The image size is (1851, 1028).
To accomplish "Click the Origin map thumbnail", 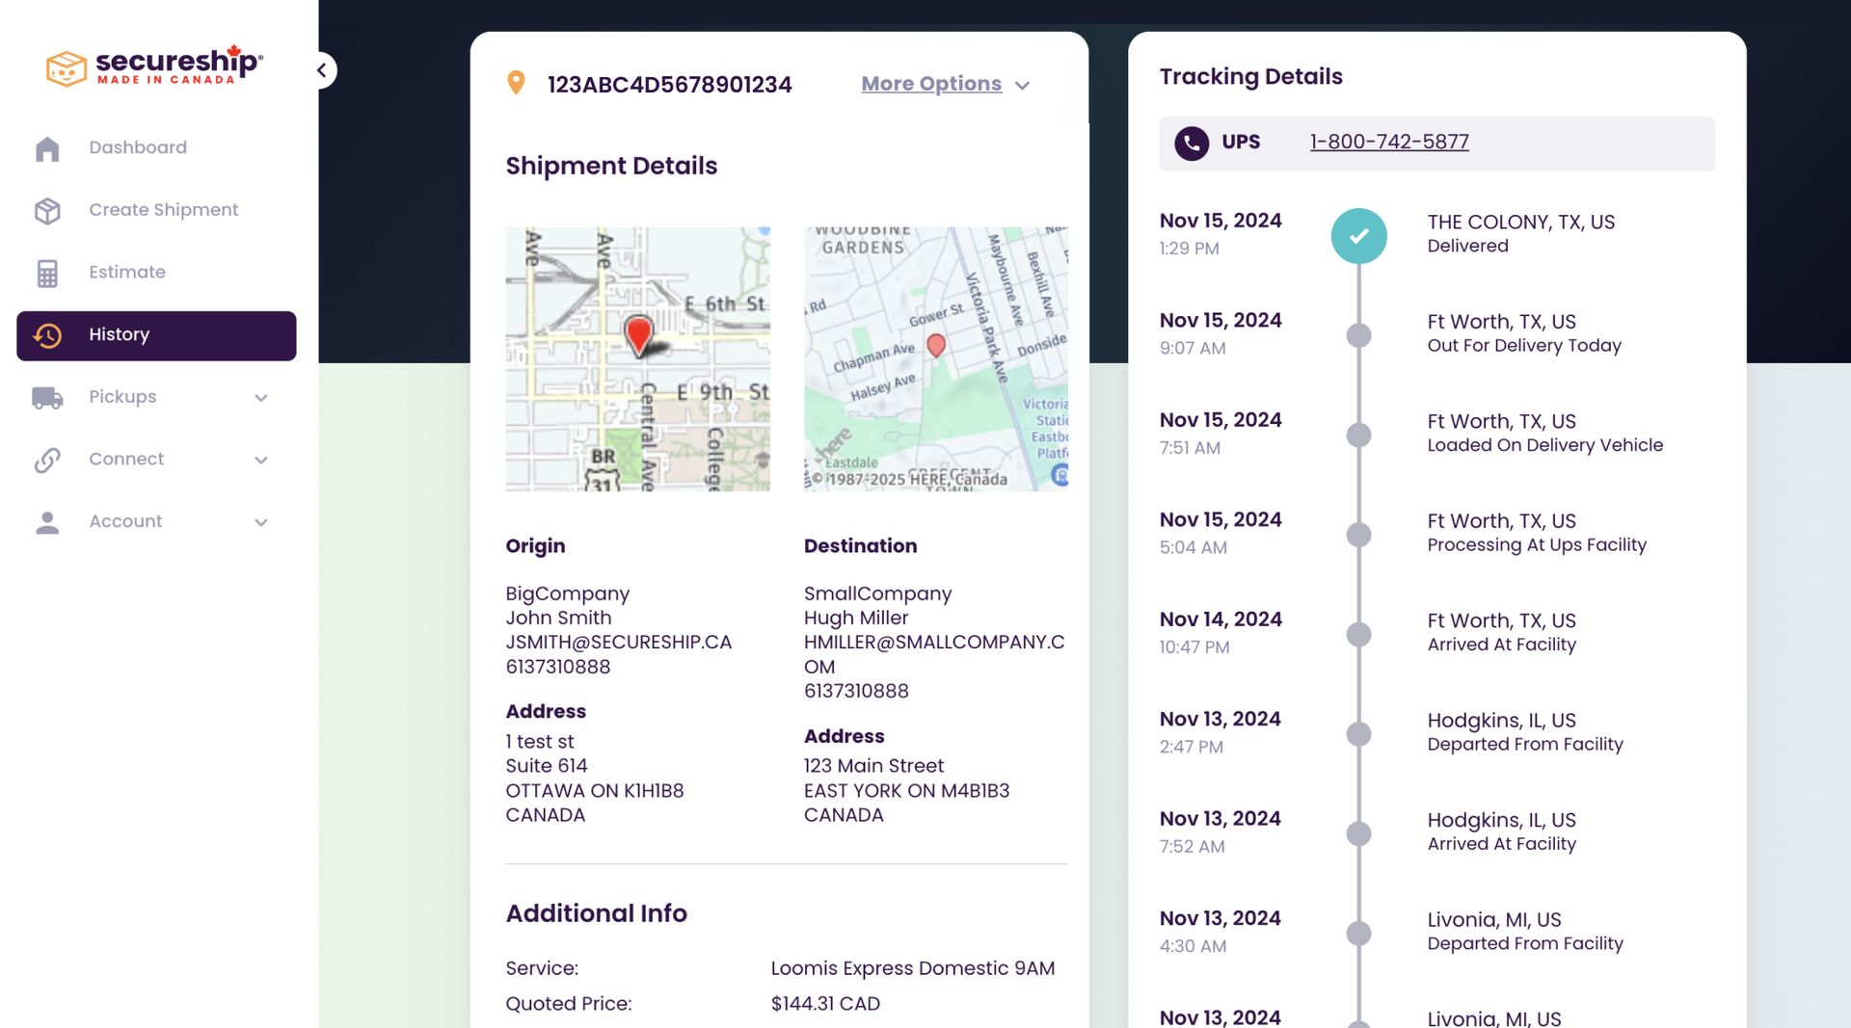I will pyautogui.click(x=636, y=359).
